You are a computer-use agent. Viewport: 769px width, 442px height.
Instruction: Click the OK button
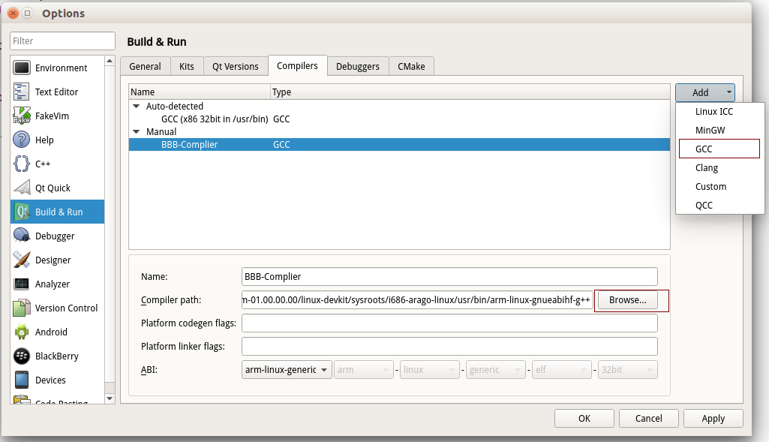[584, 419]
